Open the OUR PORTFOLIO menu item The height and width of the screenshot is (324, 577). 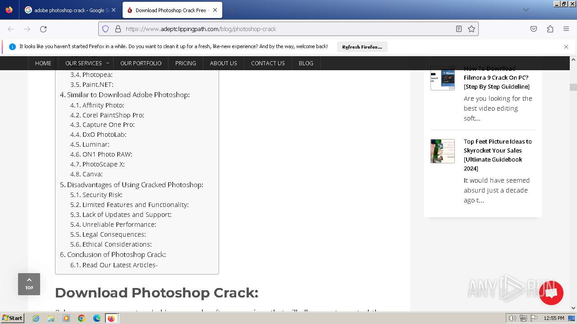[141, 63]
